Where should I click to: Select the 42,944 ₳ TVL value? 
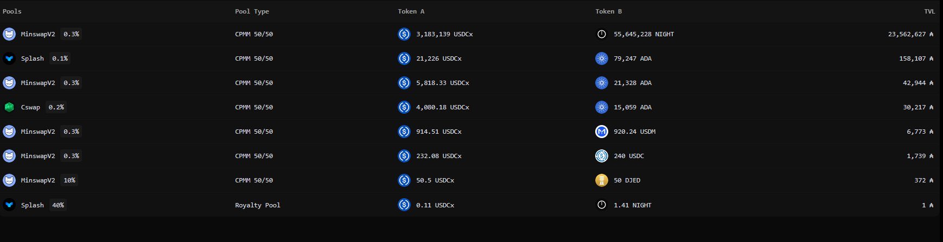pos(919,83)
